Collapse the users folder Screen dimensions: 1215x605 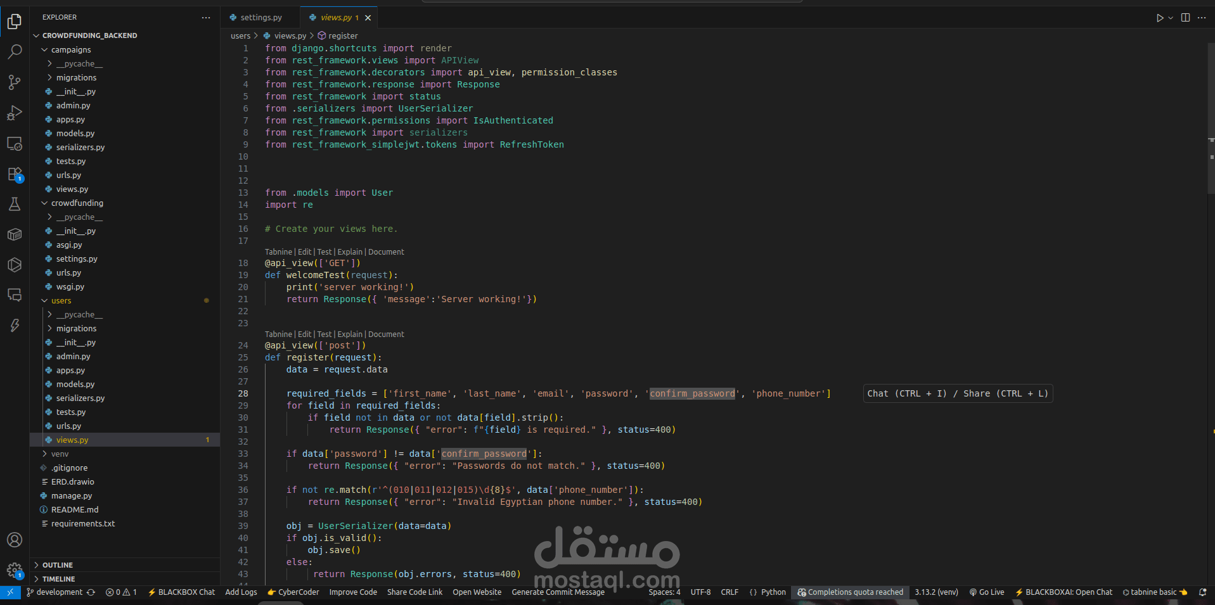click(125, 300)
